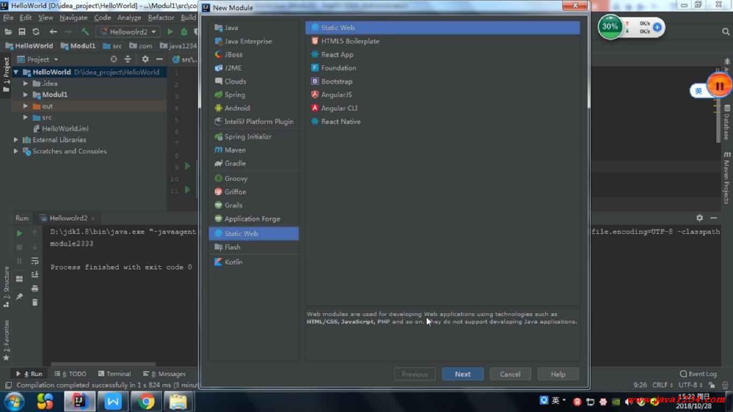This screenshot has height=412, width=733.
Task: Open Chrome from the taskbar
Action: click(145, 401)
